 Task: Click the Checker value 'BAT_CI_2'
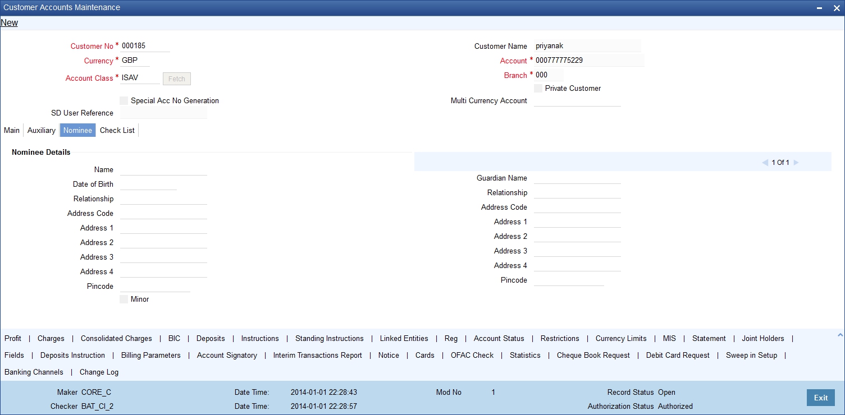tap(98, 406)
